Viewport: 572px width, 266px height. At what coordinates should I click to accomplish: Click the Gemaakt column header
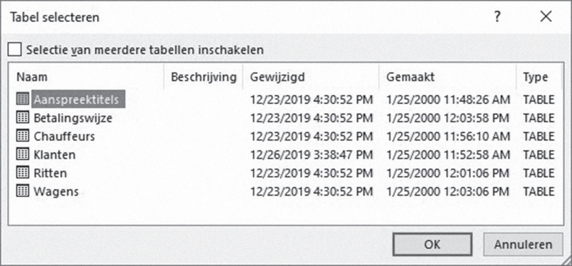click(448, 77)
